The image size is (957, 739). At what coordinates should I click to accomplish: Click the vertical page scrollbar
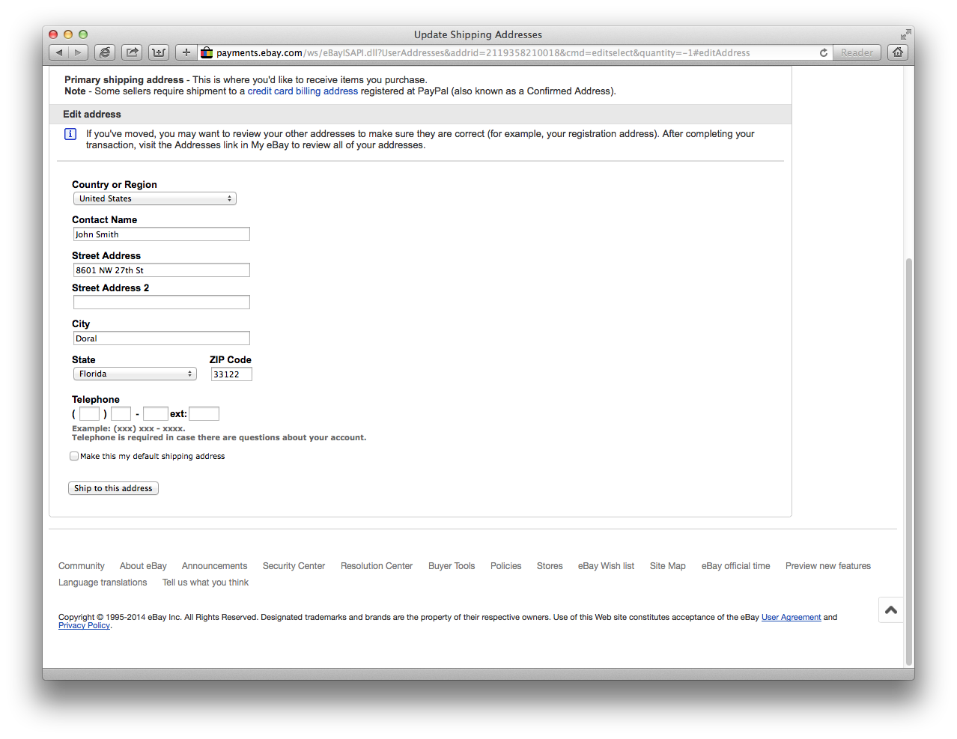(909, 460)
